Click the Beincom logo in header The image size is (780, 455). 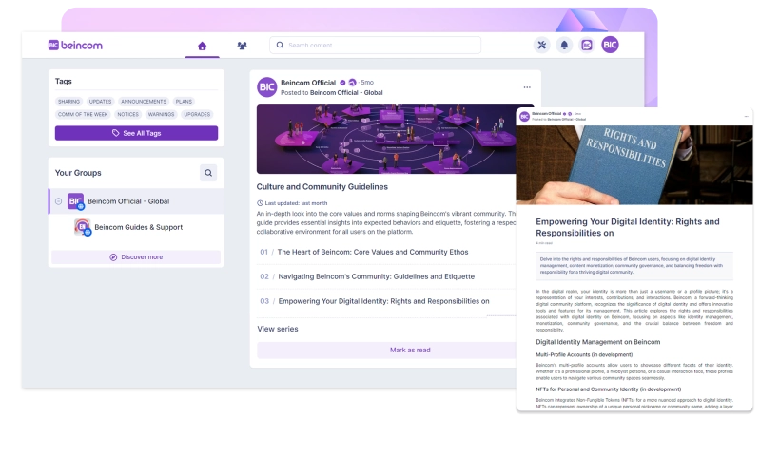(75, 46)
